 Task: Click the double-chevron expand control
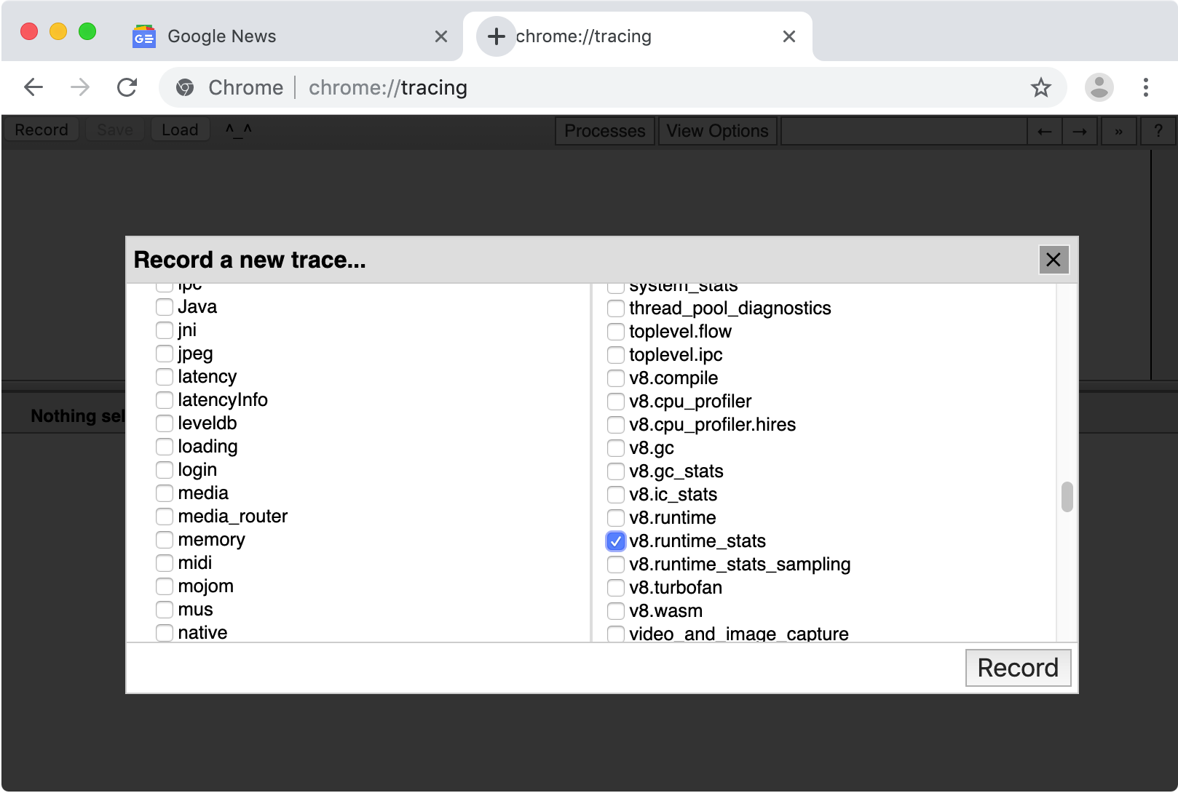(1119, 131)
